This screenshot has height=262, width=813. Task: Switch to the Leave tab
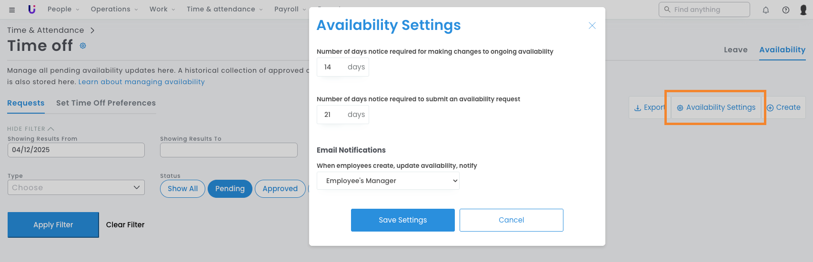pos(735,50)
